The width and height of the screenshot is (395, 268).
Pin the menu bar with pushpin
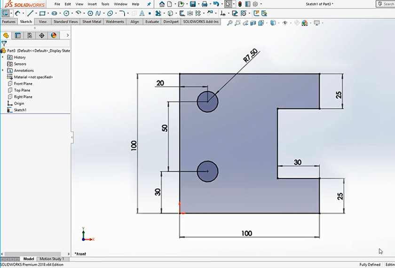[149, 4]
